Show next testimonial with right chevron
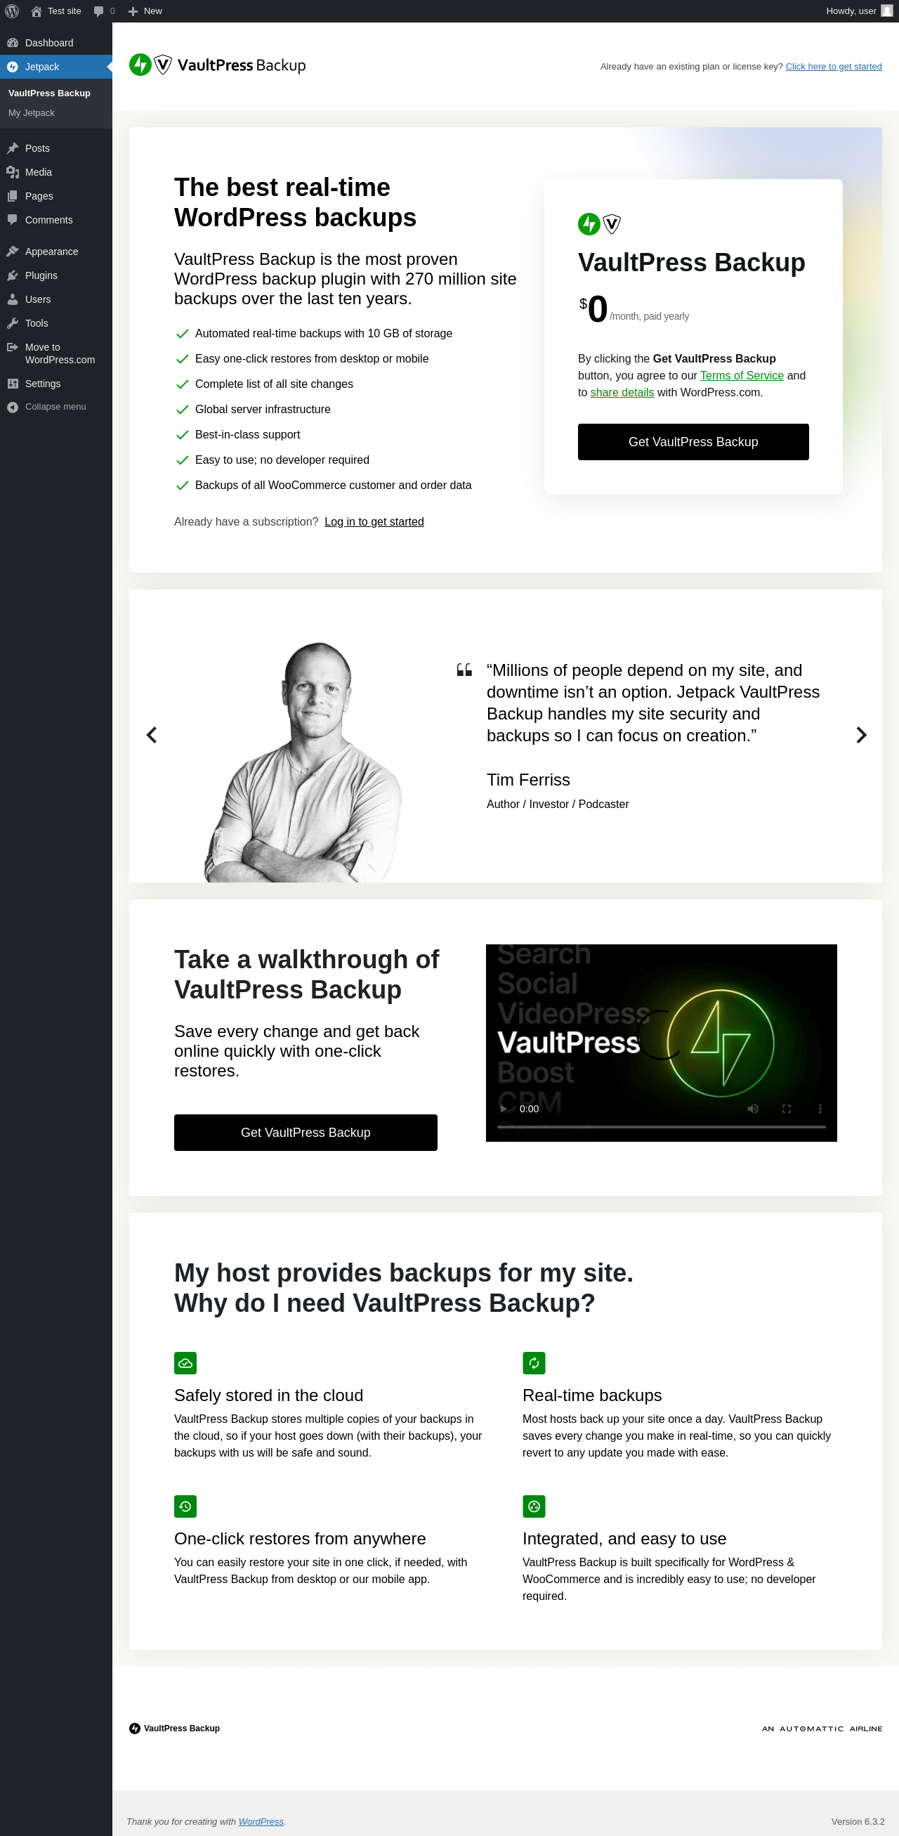This screenshot has height=1836, width=899. coord(860,735)
